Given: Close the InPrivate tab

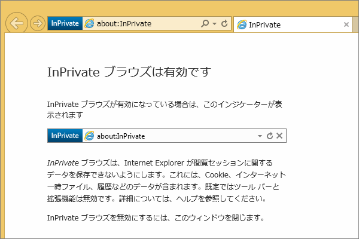Looking at the screenshot, I should pyautogui.click(x=346, y=24).
